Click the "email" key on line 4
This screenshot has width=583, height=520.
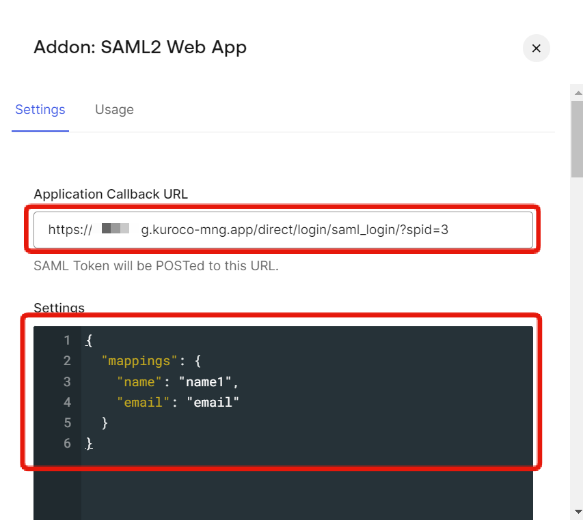(143, 402)
